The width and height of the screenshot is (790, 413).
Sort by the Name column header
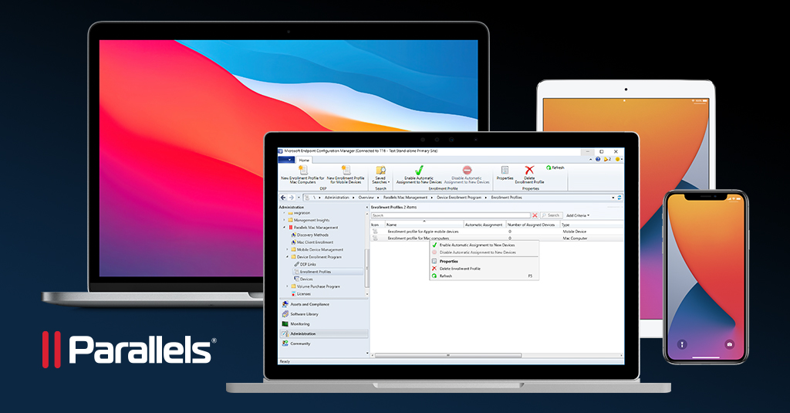click(x=424, y=225)
